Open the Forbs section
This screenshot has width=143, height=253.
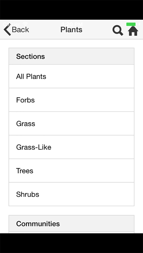(x=71, y=100)
